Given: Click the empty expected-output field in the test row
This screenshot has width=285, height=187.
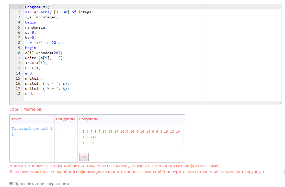Looking at the screenshot, I should [x=66, y=129].
